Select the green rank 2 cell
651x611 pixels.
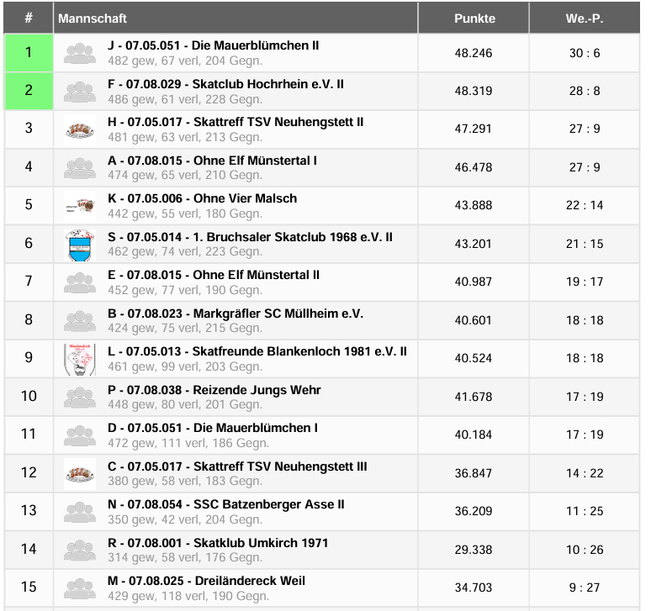click(x=29, y=91)
